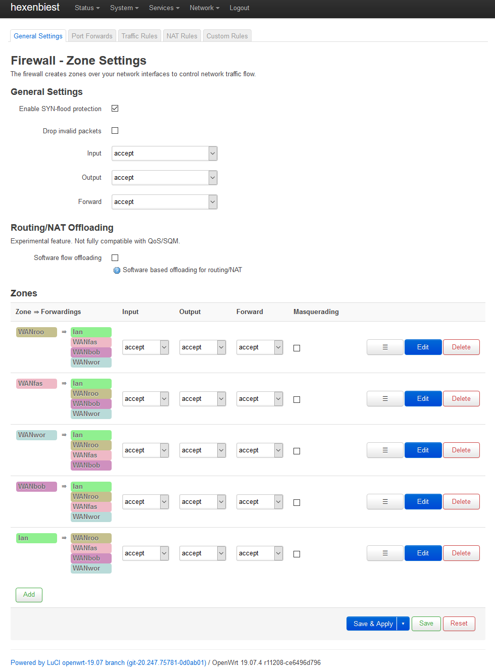
Task: Click the drag handle icon in lan row
Action: (x=385, y=553)
